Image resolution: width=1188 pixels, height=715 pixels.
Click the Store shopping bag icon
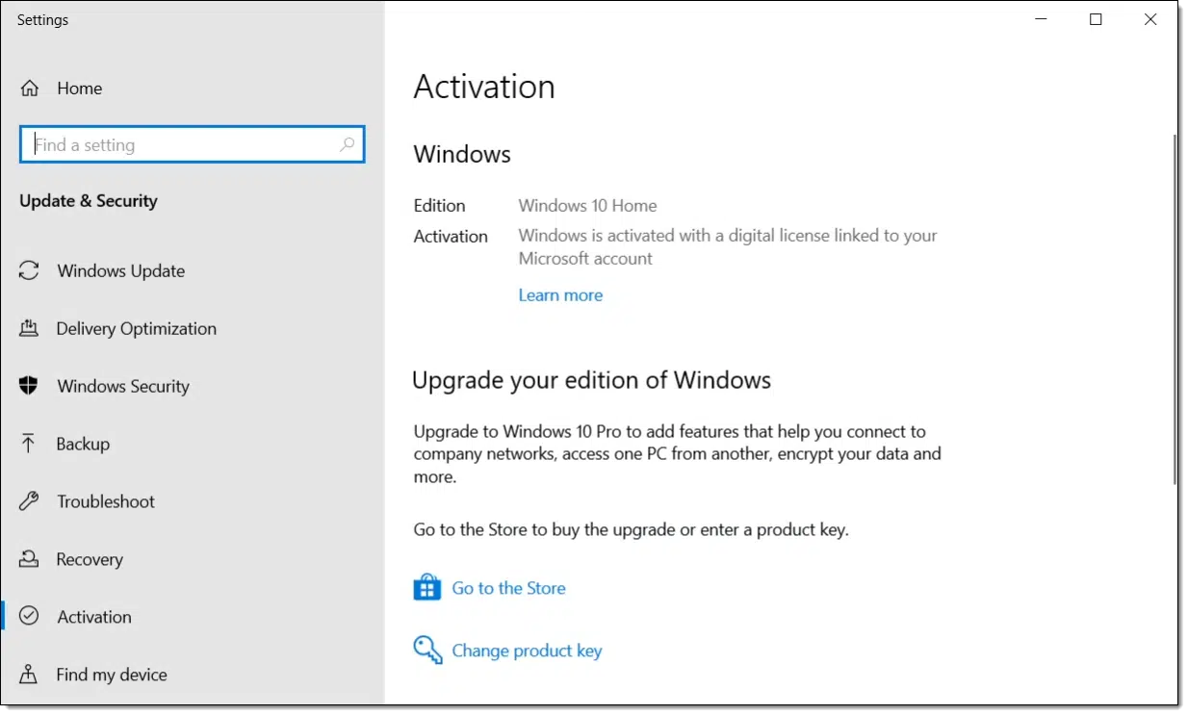pos(426,587)
